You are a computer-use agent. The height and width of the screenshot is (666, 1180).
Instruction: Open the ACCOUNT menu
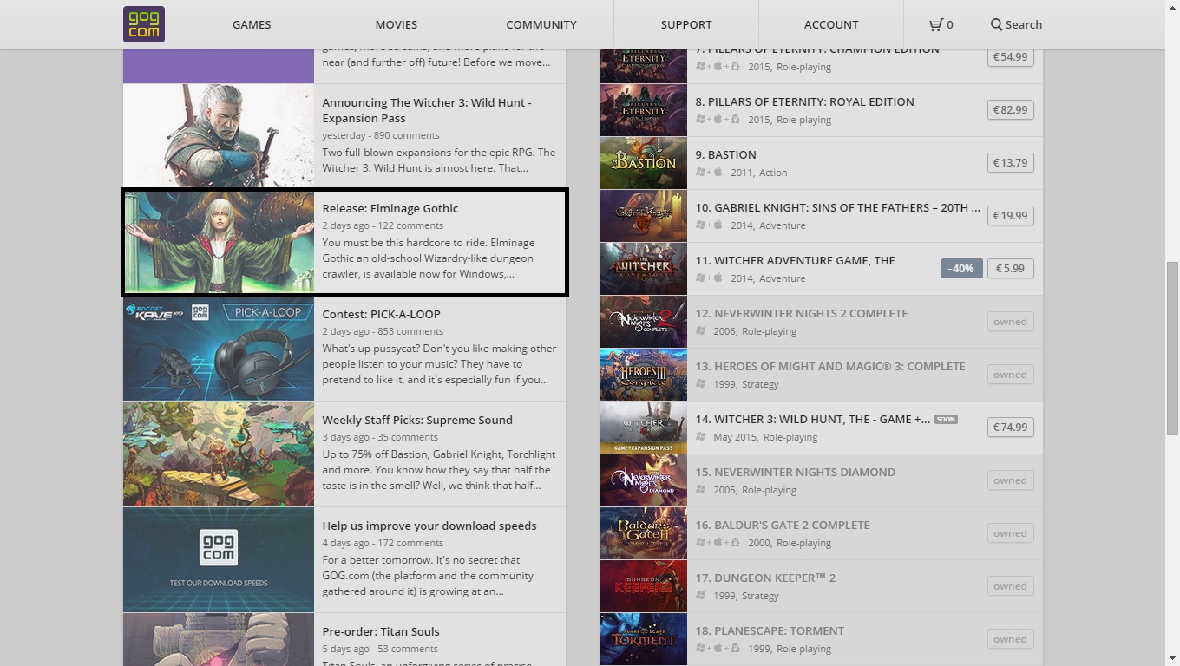coord(831,24)
